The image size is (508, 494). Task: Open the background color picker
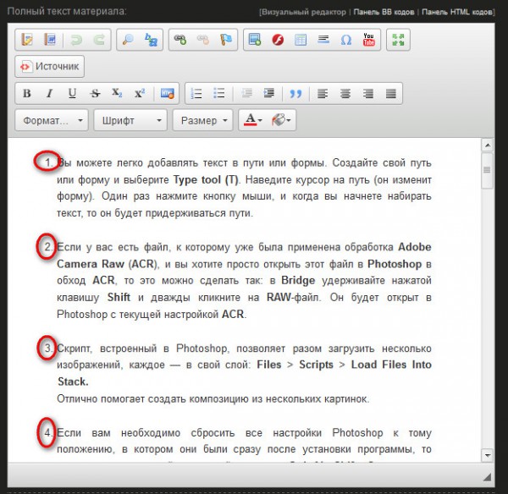[x=281, y=120]
